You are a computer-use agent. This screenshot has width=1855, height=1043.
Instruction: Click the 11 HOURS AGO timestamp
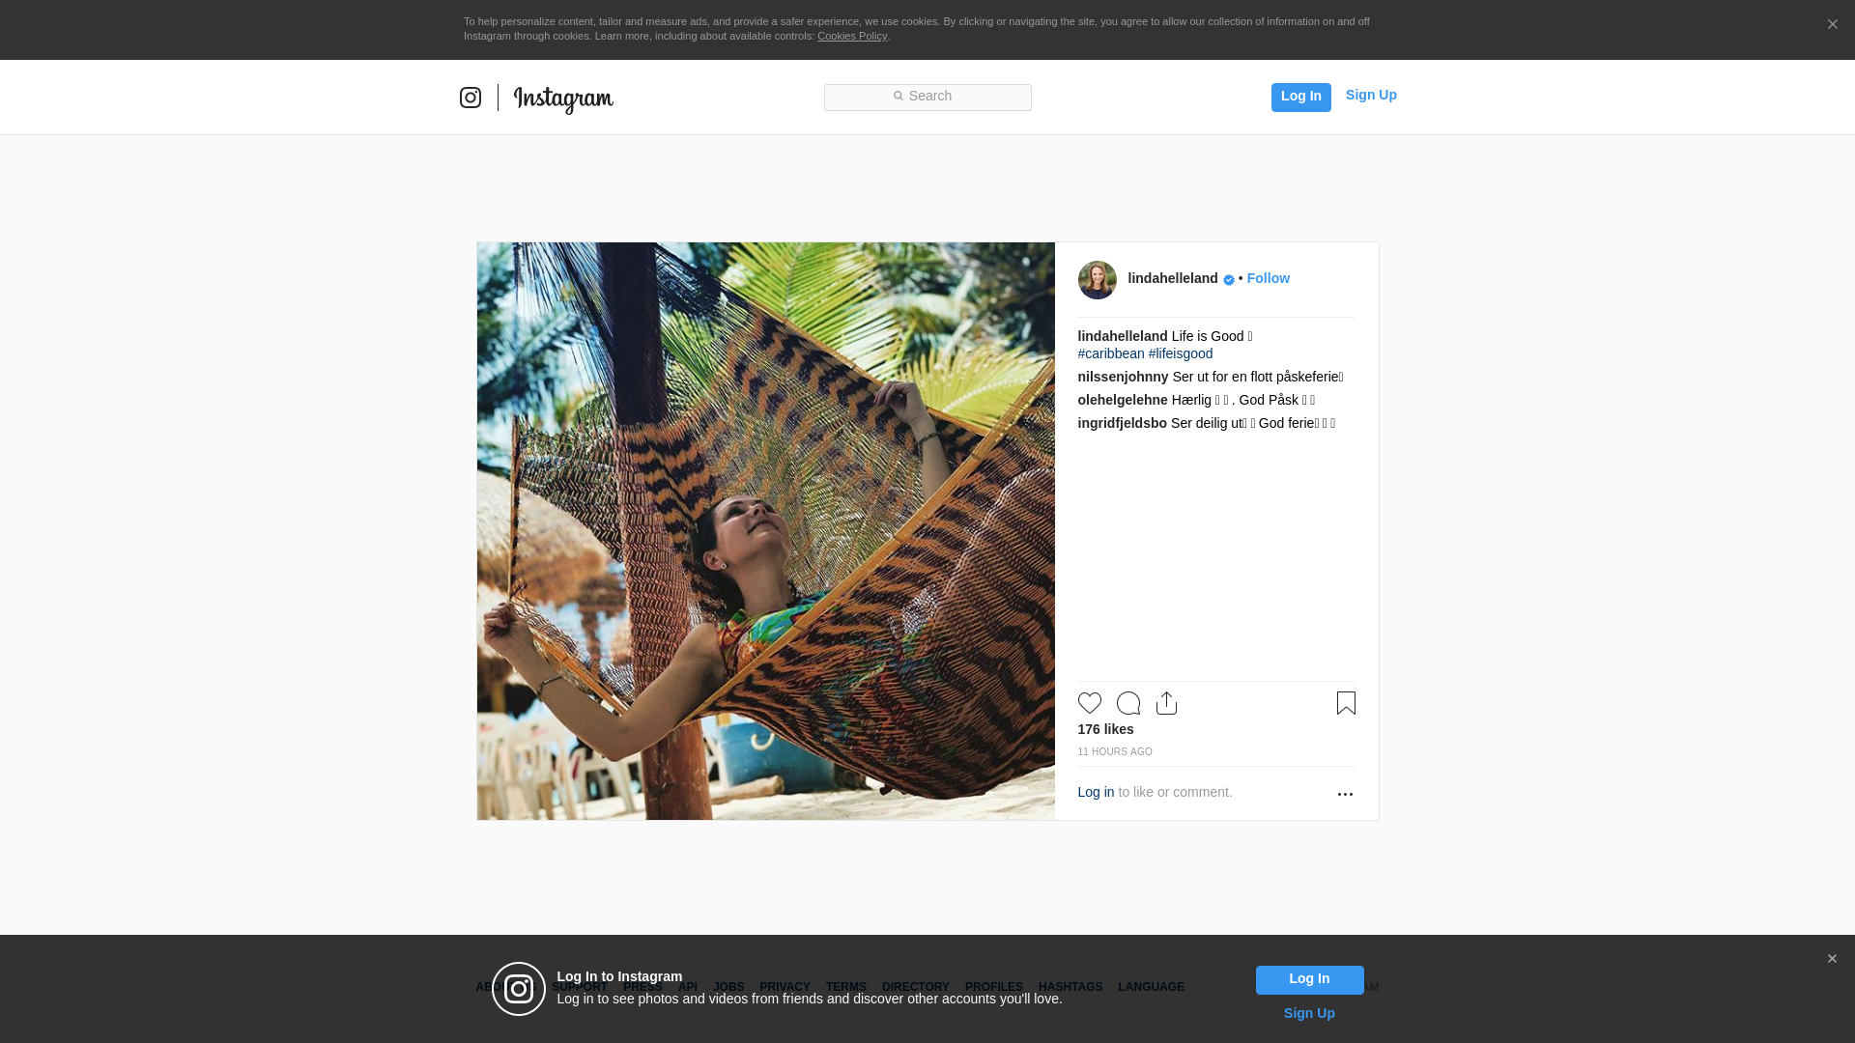pyautogui.click(x=1114, y=751)
